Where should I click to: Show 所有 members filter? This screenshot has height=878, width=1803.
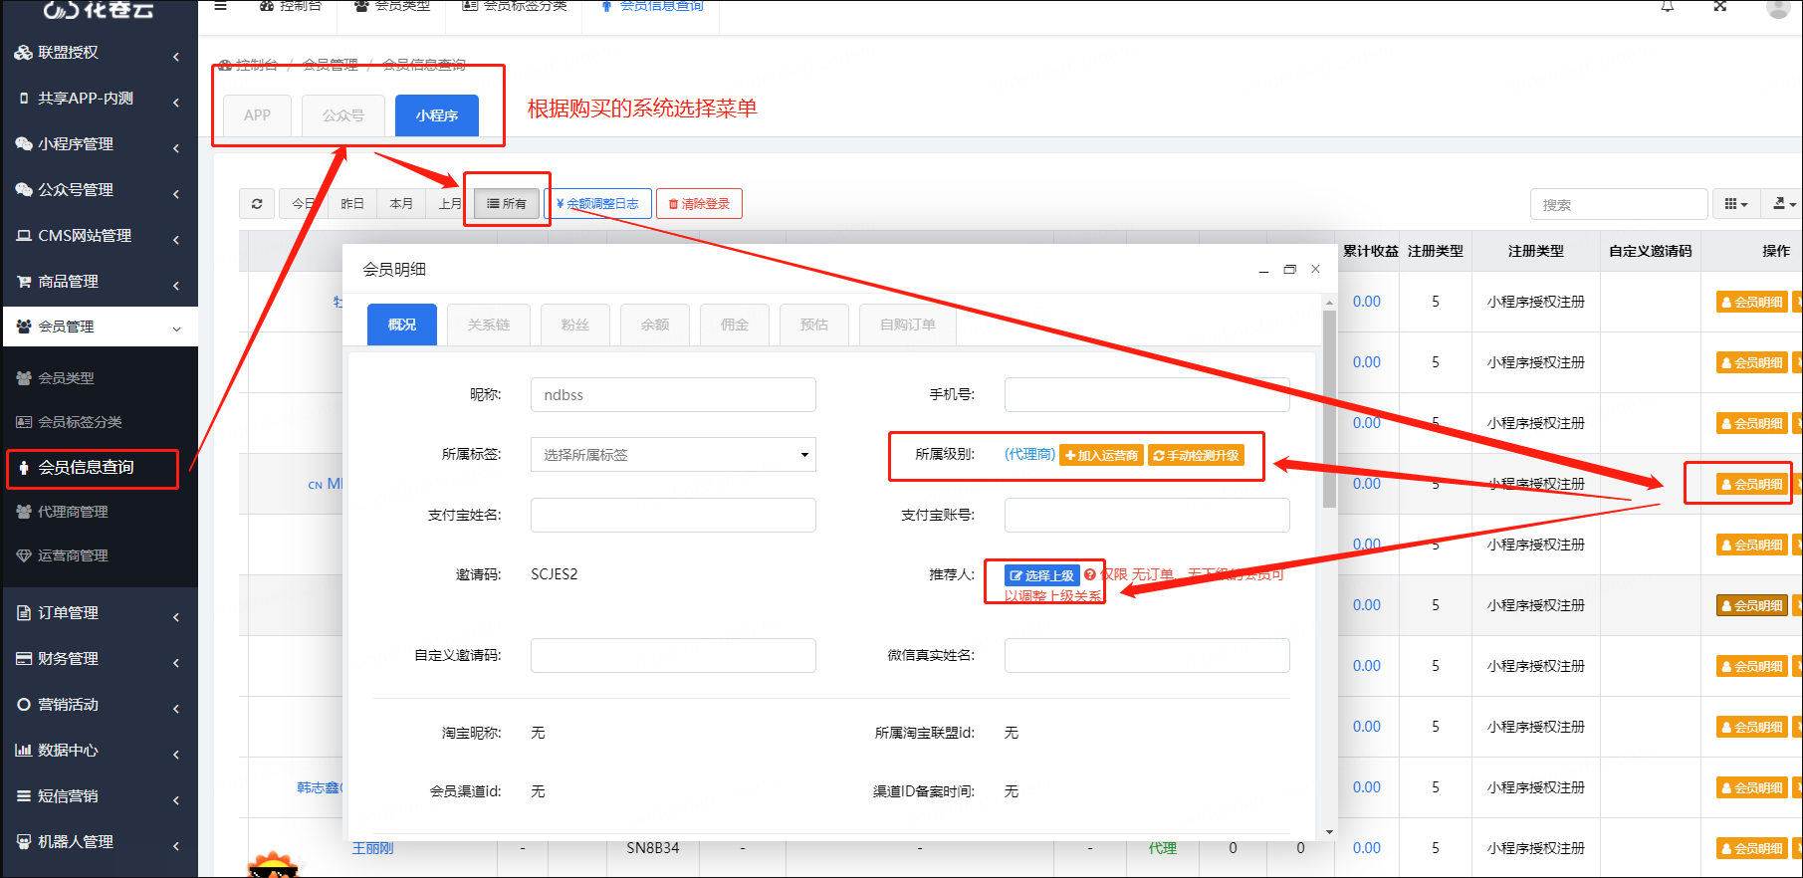coord(507,204)
